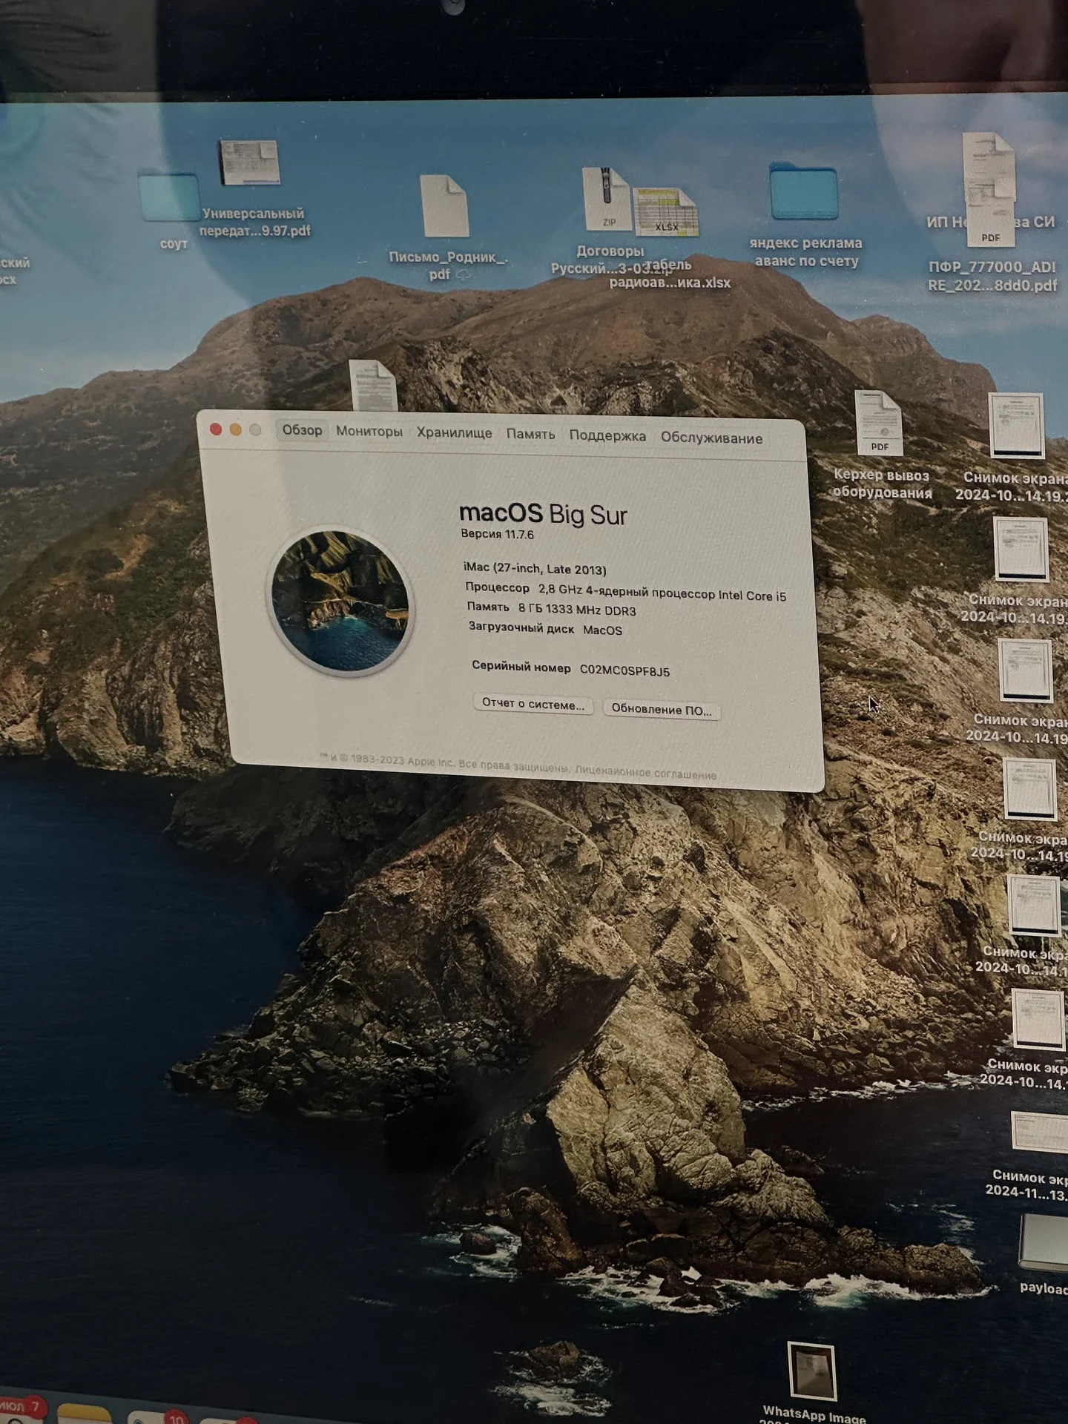
Task: Select яндекс реклама аванс по счету folder
Action: (804, 193)
